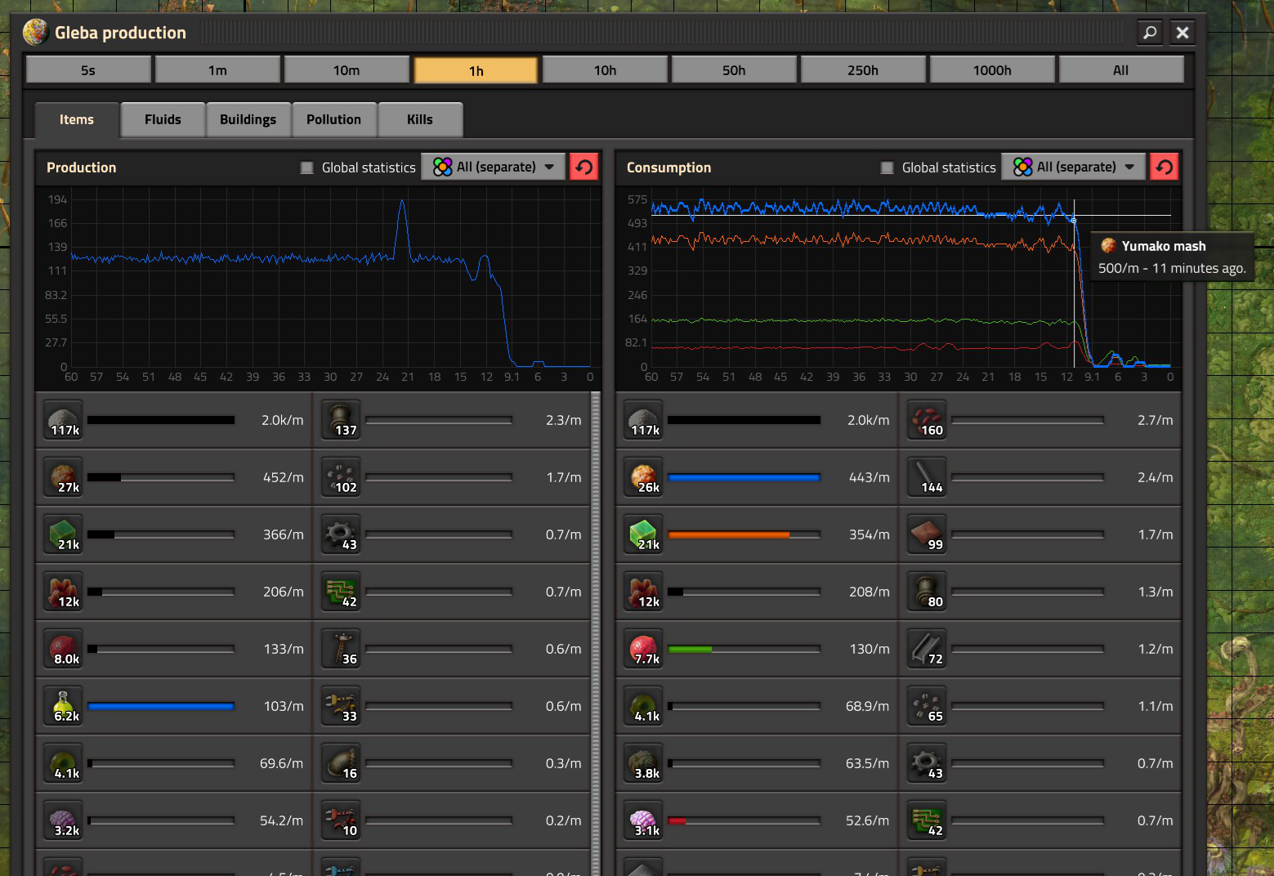Select the icon showing 3.8k in Consumption
Image resolution: width=1274 pixels, height=876 pixels.
coord(644,763)
